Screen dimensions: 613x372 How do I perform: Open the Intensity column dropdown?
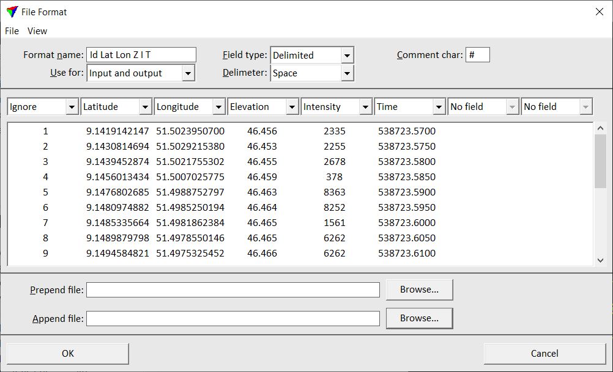click(x=366, y=106)
